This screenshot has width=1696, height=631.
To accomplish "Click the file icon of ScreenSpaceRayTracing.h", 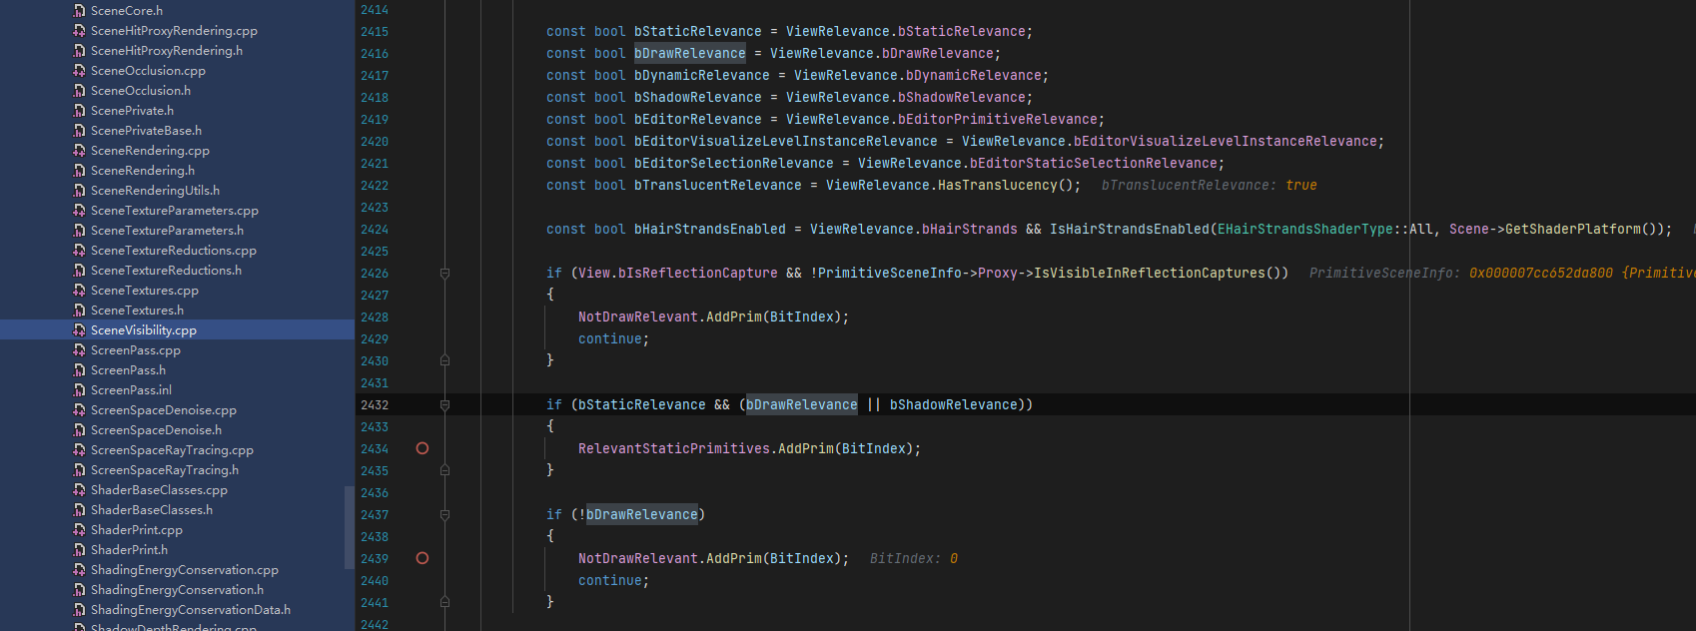I will pyautogui.click(x=79, y=470).
